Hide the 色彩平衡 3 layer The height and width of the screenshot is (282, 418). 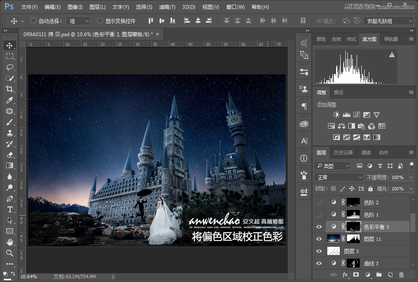coord(319,227)
